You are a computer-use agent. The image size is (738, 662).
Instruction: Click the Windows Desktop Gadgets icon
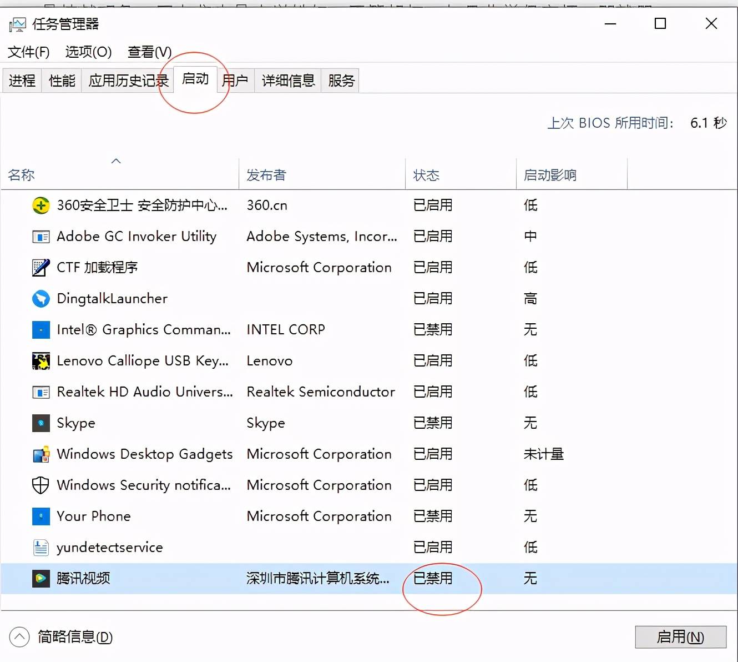41,454
